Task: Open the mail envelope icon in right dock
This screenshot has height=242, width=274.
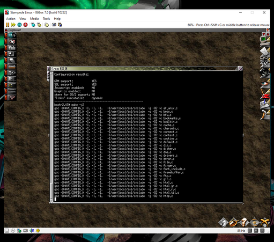Action: [264, 52]
